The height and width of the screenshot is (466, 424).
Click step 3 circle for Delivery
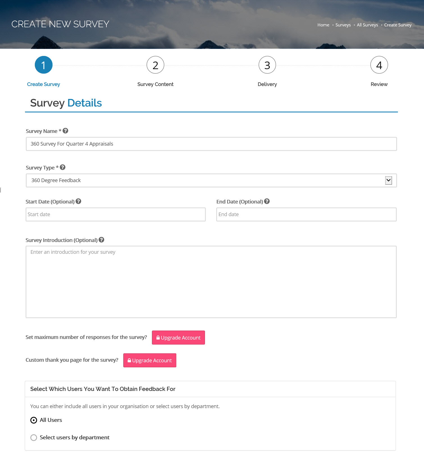tap(267, 65)
